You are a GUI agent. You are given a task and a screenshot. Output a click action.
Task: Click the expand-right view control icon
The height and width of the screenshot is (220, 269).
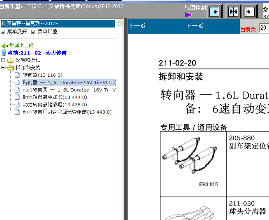click(214, 11)
